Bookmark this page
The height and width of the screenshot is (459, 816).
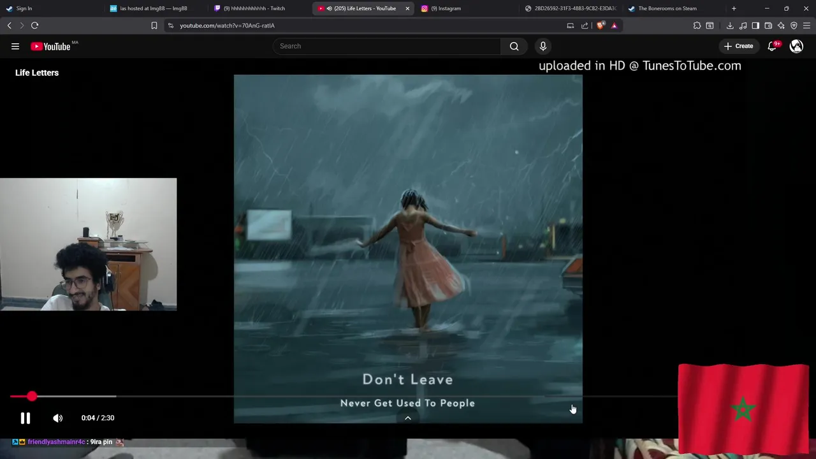pos(154,25)
